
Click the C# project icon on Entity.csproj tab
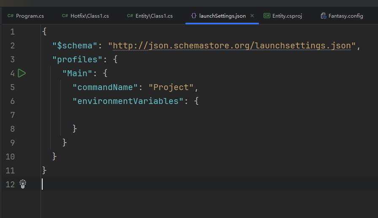267,16
